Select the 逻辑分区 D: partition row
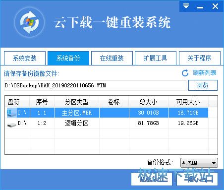The image size is (224, 190). tap(108, 123)
